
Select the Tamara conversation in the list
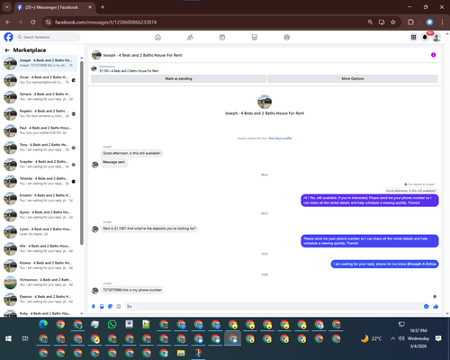(40, 96)
